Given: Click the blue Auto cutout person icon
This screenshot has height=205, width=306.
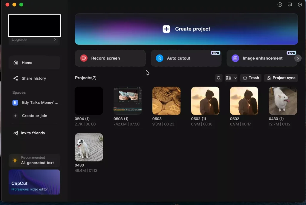Looking at the screenshot, I should [x=160, y=58].
